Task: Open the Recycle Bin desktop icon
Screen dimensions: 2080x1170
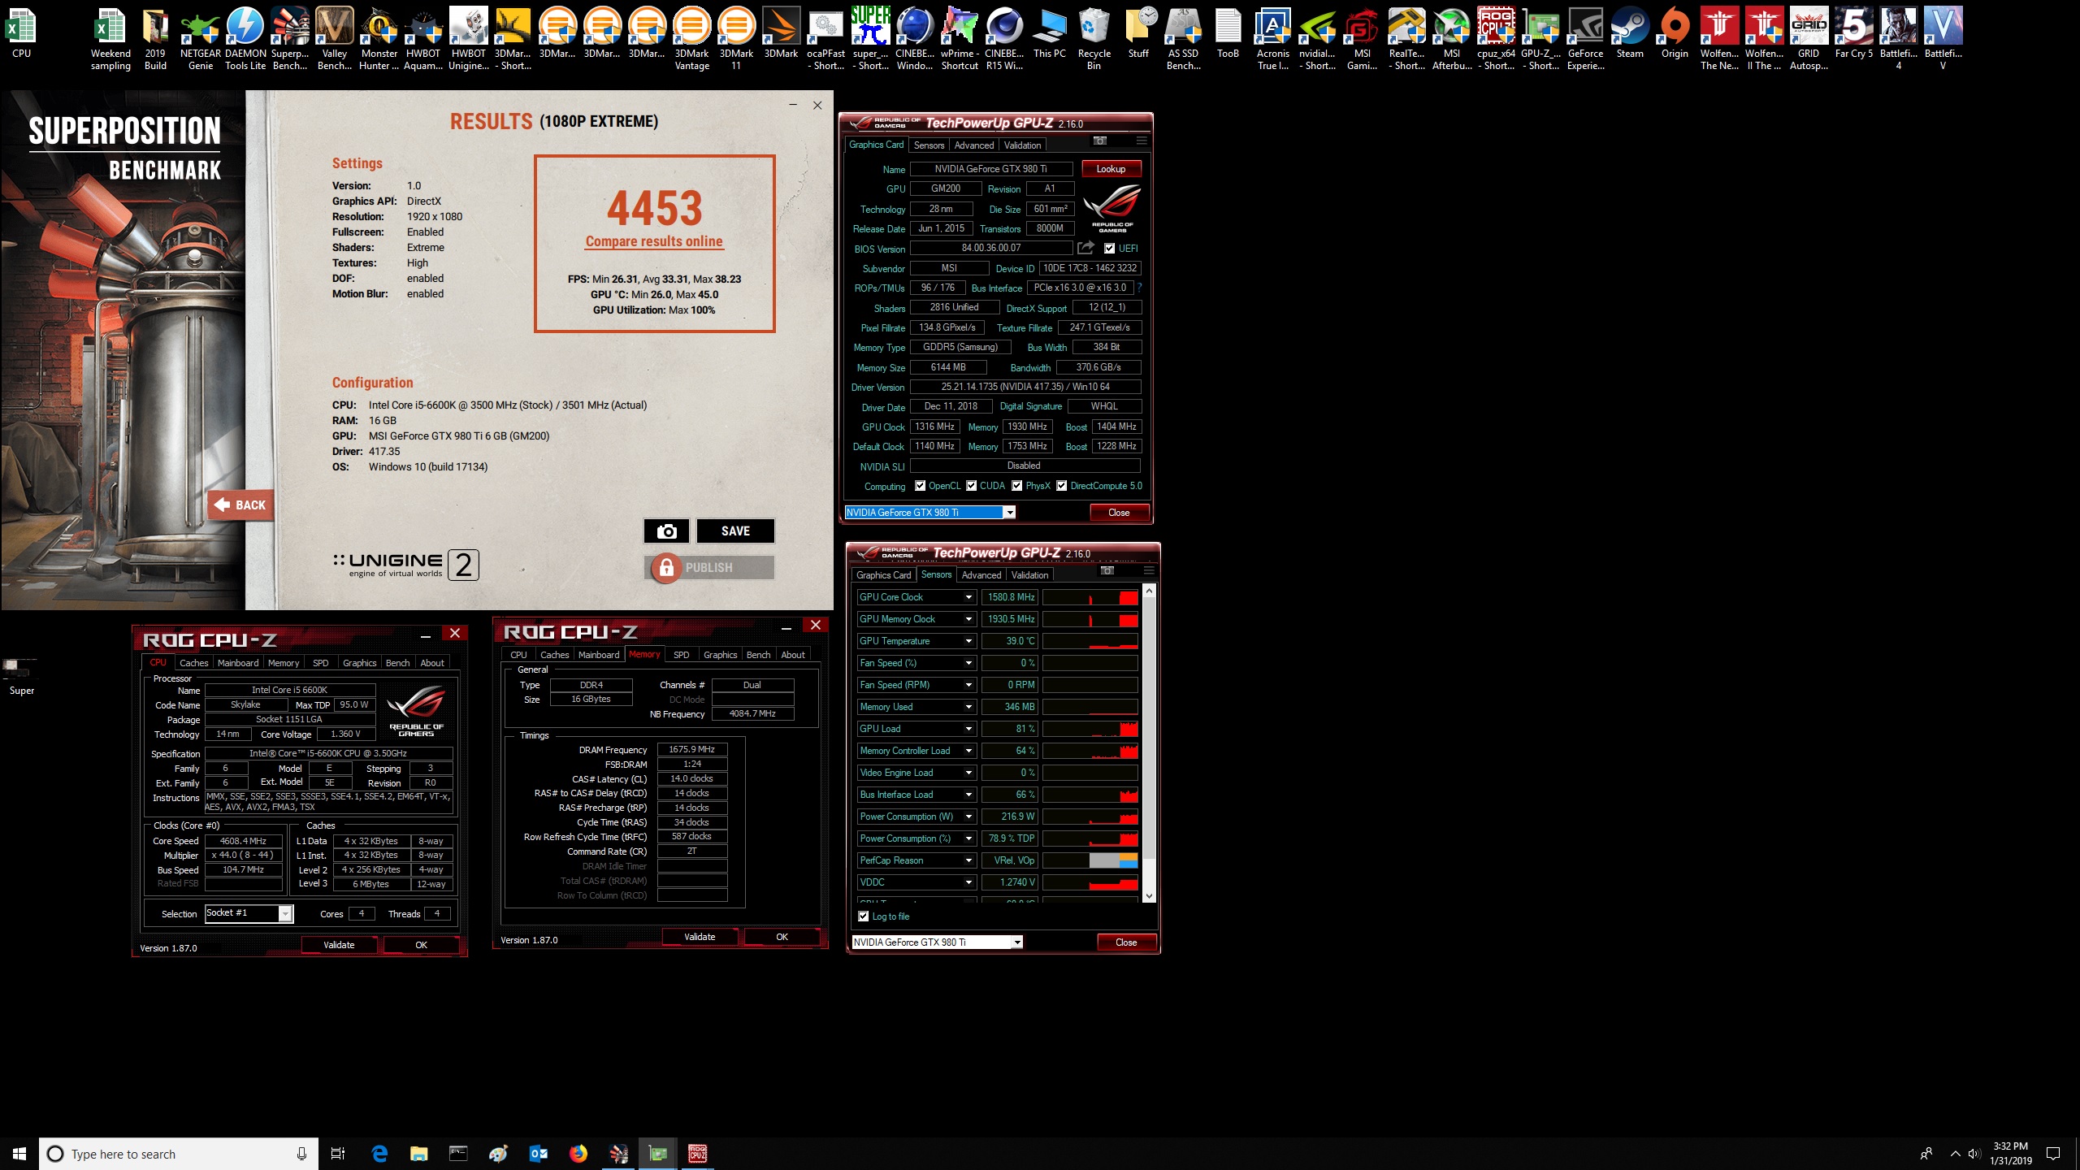Action: [x=1094, y=39]
